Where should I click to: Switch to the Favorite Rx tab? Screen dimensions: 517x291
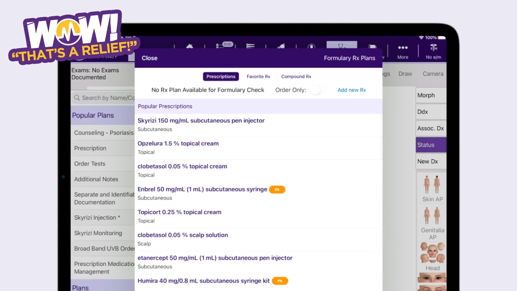point(258,77)
